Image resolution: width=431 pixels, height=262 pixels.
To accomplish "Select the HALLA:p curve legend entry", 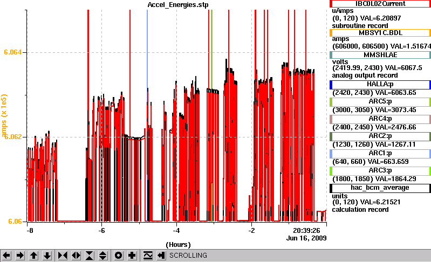I will pyautogui.click(x=380, y=85).
